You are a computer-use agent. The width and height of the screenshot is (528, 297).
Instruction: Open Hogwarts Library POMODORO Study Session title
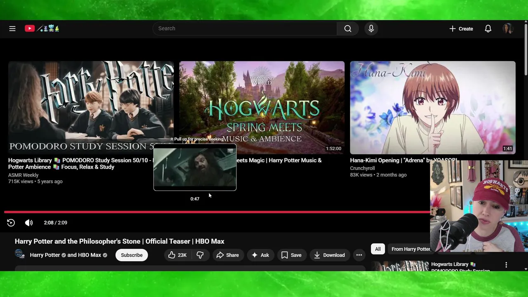click(x=80, y=163)
